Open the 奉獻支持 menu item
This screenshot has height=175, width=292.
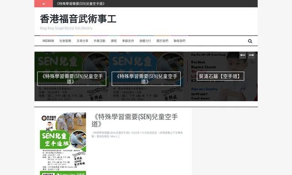tap(128, 41)
